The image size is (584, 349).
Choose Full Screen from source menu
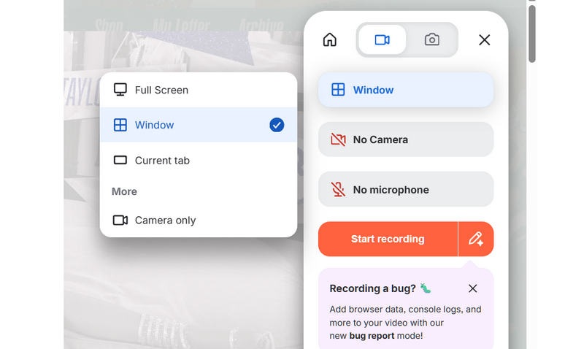pos(198,90)
